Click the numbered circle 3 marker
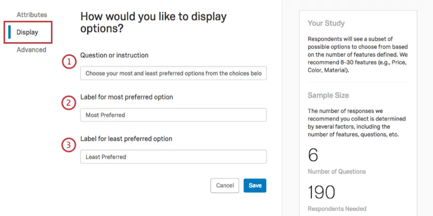The image size is (433, 216). (69, 145)
